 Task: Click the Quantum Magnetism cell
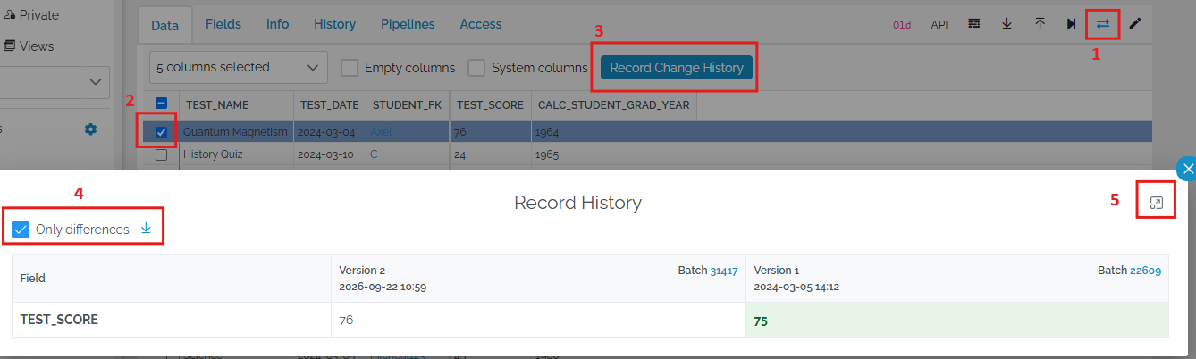[x=235, y=132]
